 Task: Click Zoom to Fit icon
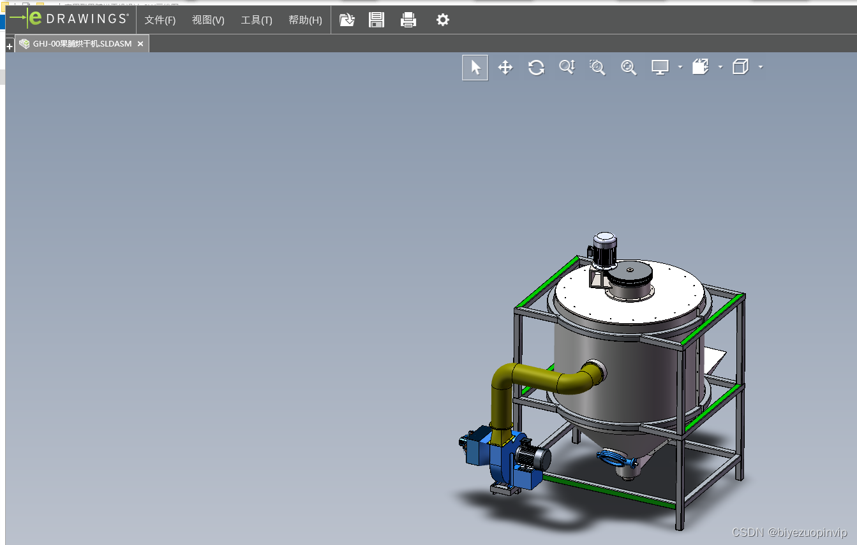click(x=629, y=67)
